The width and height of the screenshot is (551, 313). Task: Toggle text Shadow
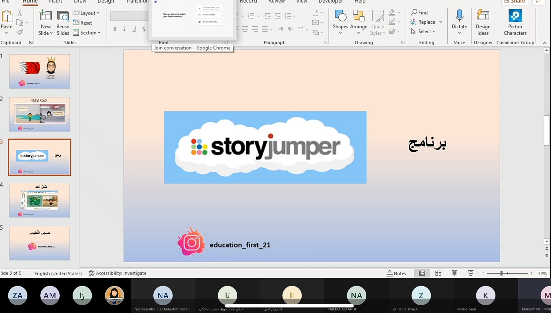[144, 29]
